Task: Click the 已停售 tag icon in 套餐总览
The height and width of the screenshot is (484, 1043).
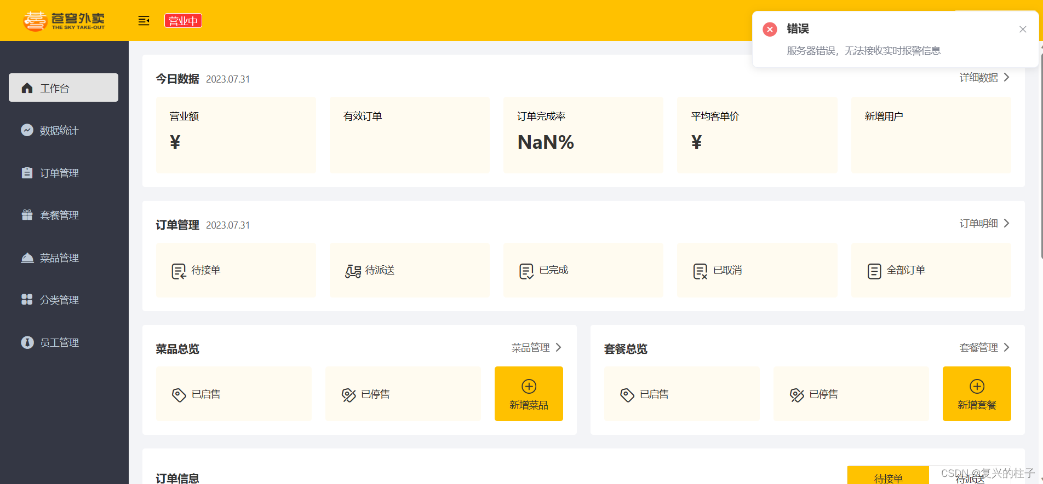Action: coord(796,395)
